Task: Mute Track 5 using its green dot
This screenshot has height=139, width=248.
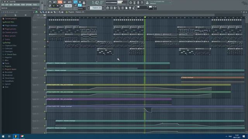Action: [45, 54]
